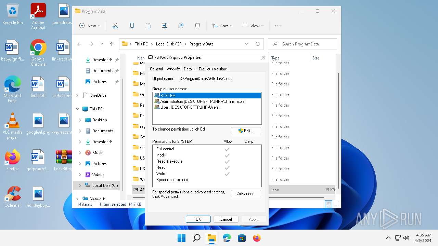Click the Windows Start button on taskbar
Screen dimensions: 438x246
coord(181,238)
